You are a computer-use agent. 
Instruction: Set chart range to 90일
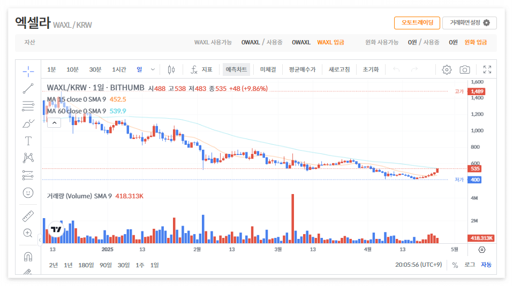[x=105, y=265]
